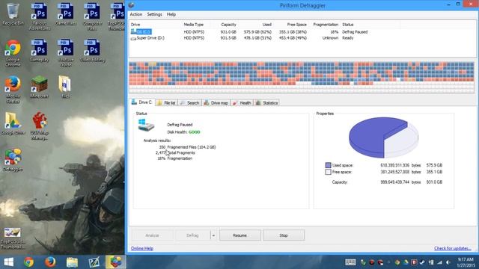
Task: Click the Used space color swatch
Action: tap(328, 165)
